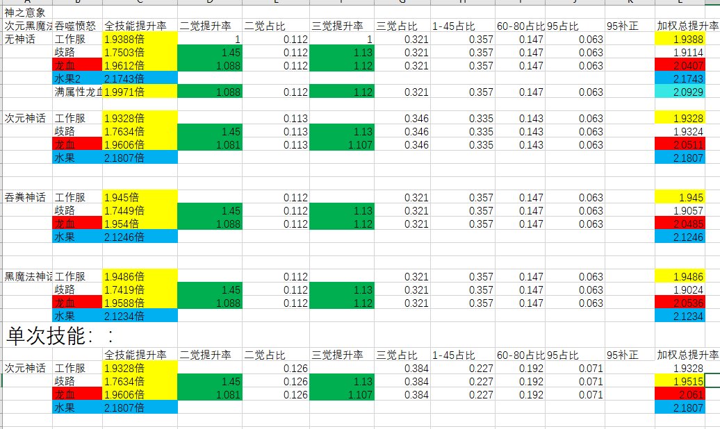Viewport: 720px width, 429px height.
Task: Select the cyan 2.0929 total cell
Action: pyautogui.click(x=680, y=92)
